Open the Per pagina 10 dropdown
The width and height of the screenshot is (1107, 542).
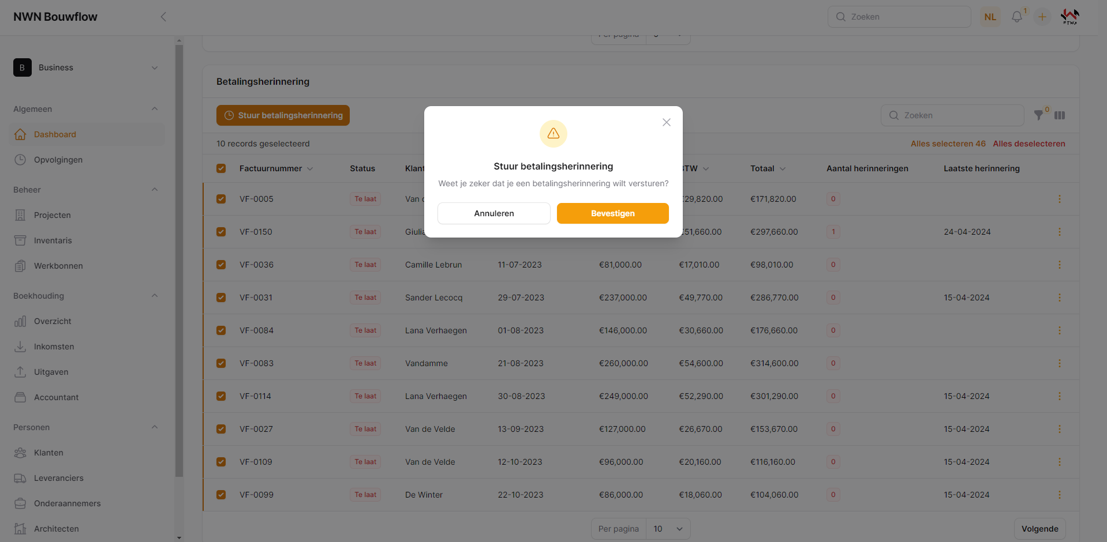[x=668, y=529]
